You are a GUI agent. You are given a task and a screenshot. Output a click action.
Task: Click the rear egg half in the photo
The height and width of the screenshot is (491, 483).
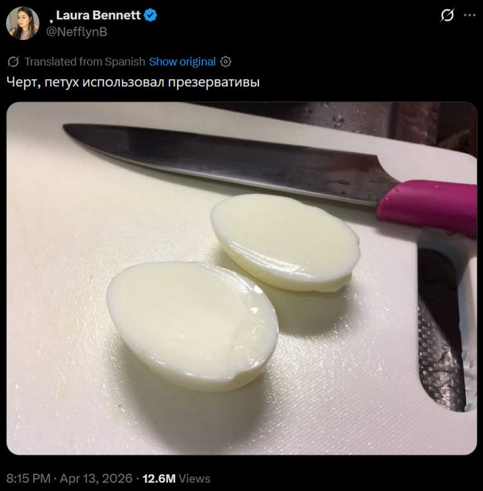[x=285, y=241]
